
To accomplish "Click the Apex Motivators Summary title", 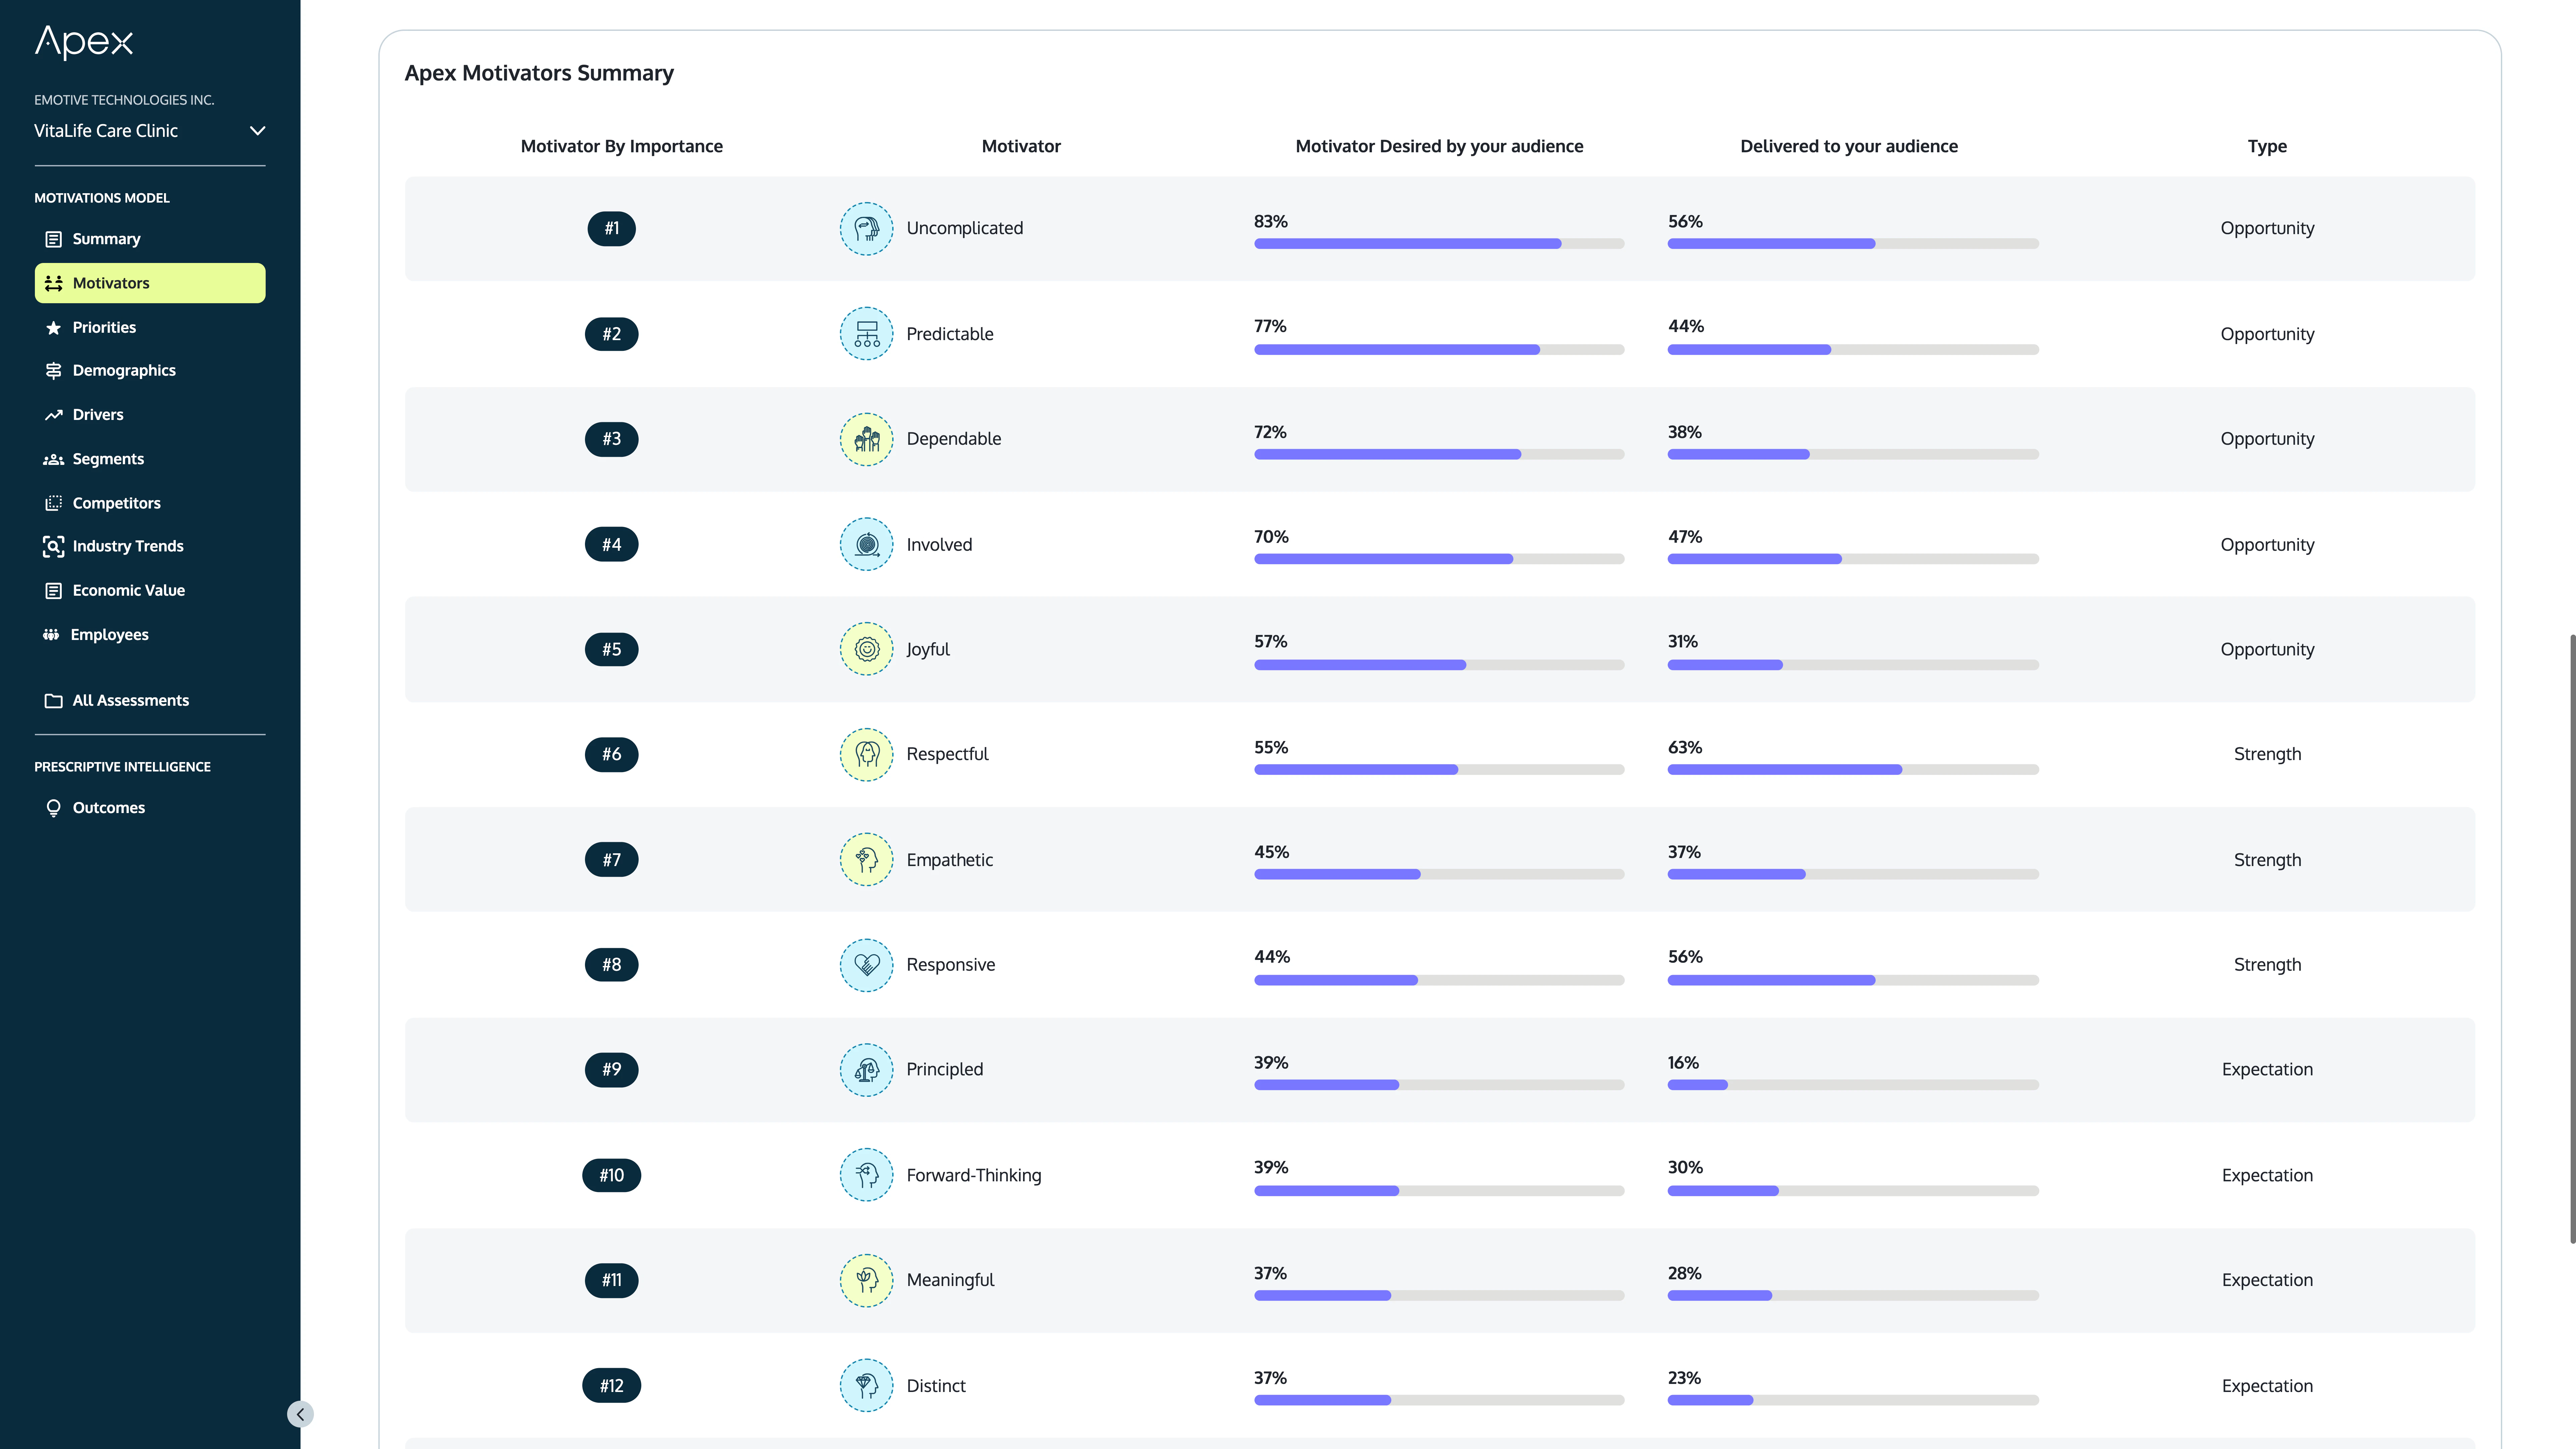I will (539, 73).
